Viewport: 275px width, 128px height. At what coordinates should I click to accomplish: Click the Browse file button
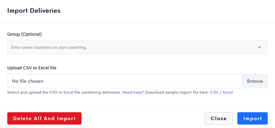coord(255,81)
